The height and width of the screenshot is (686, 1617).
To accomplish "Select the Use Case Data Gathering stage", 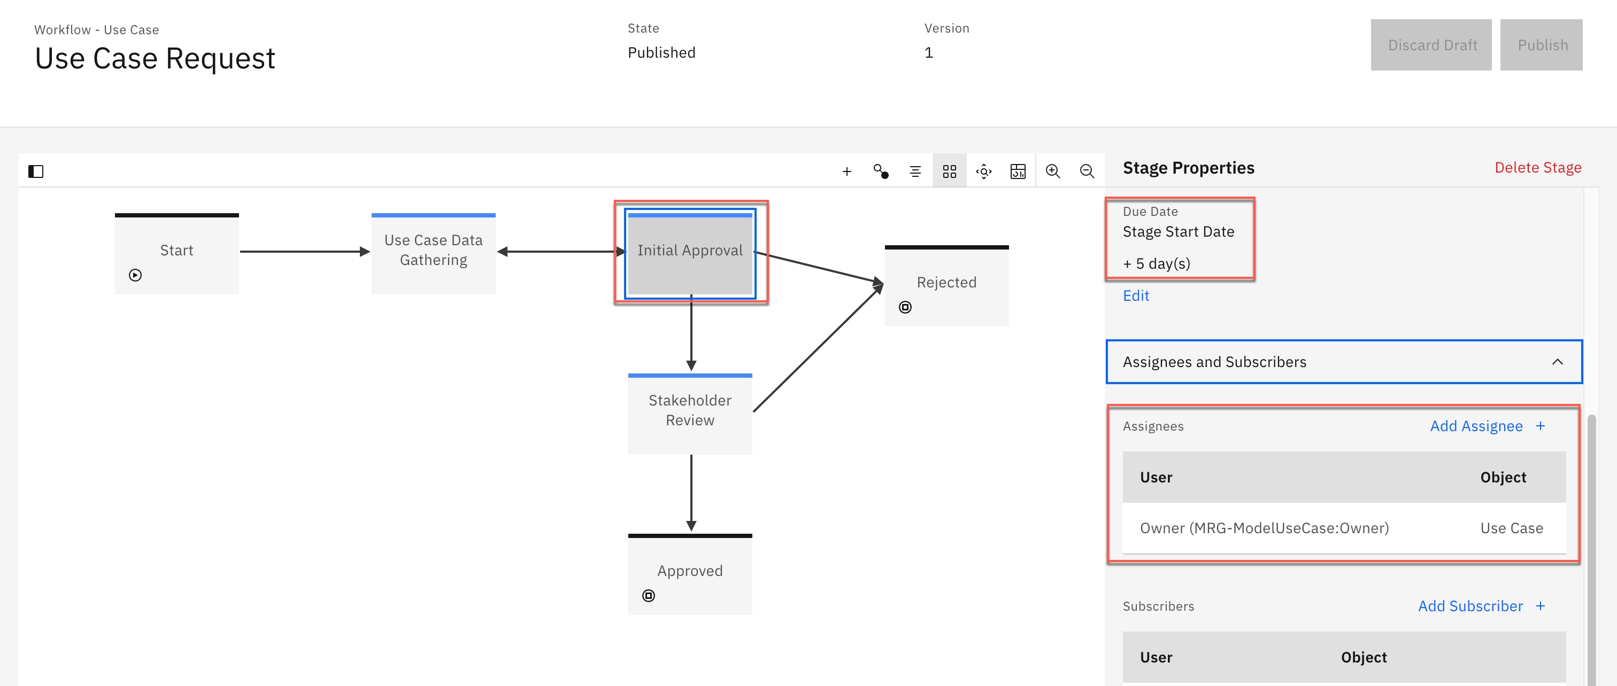I will tap(433, 253).
